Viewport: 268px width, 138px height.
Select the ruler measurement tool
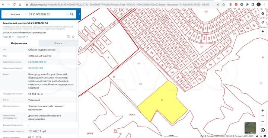[x=263, y=22]
